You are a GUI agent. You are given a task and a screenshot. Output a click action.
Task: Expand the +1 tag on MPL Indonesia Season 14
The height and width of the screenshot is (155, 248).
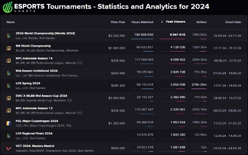point(80,63)
